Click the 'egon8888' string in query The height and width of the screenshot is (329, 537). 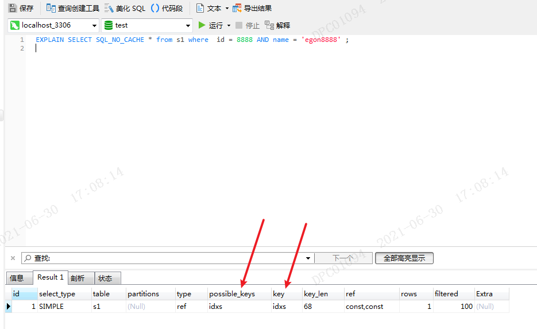321,40
